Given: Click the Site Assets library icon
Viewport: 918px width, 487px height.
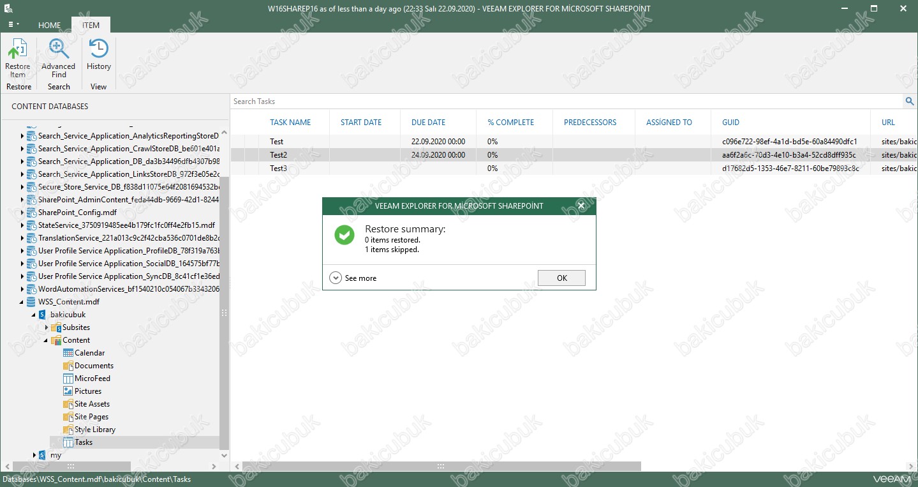Looking at the screenshot, I should click(x=68, y=404).
